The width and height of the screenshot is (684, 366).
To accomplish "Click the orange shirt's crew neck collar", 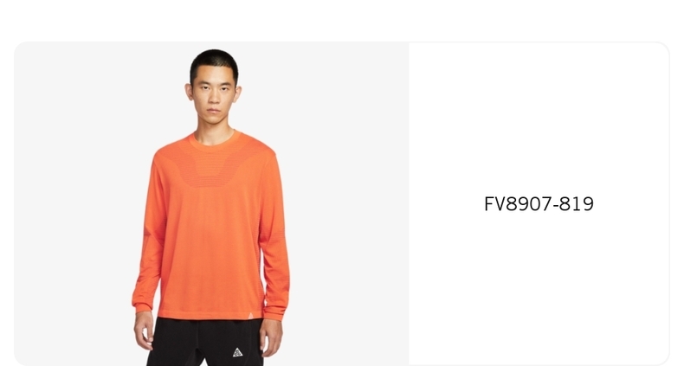I will [x=215, y=141].
